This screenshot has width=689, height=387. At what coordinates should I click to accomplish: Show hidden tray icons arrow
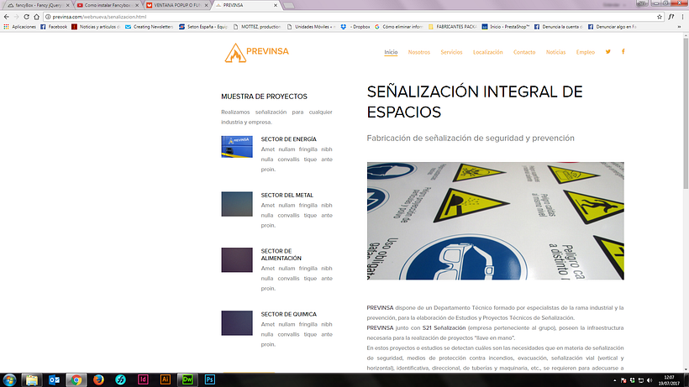[615, 380]
